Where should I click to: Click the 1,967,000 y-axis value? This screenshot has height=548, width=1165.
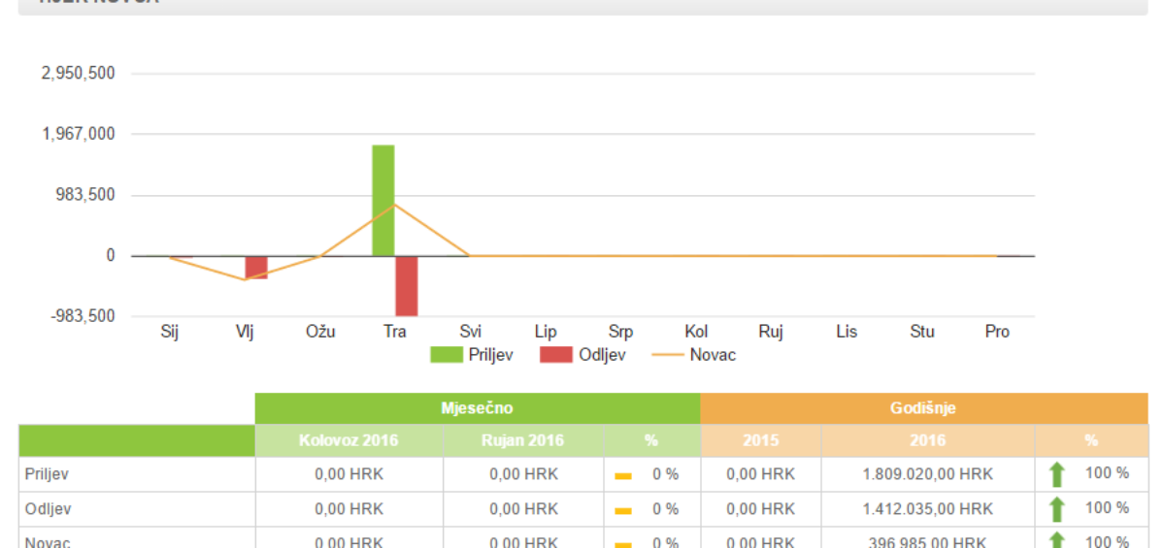(80, 134)
